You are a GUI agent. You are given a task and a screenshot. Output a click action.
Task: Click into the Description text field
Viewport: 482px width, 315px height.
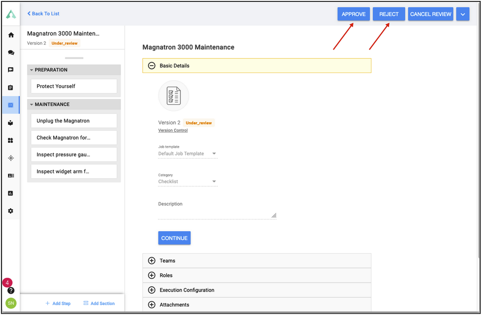point(217,214)
